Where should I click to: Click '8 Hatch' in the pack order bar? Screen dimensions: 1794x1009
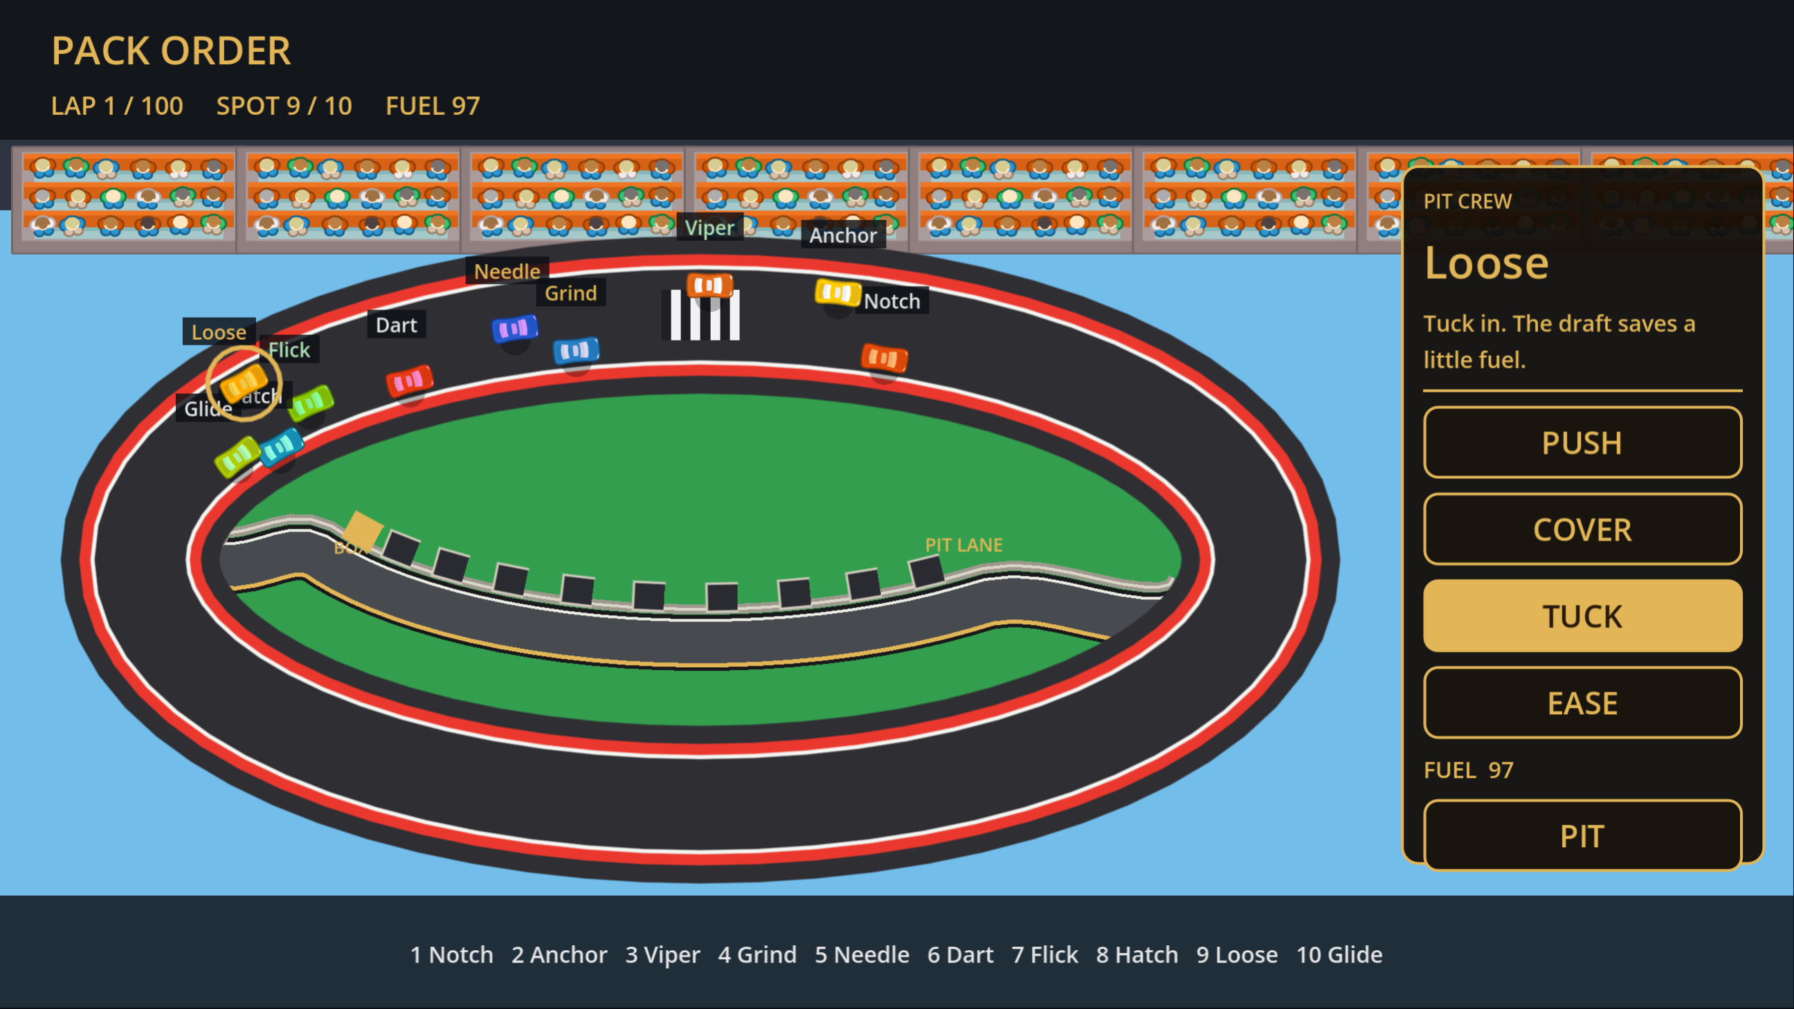[x=1137, y=954]
